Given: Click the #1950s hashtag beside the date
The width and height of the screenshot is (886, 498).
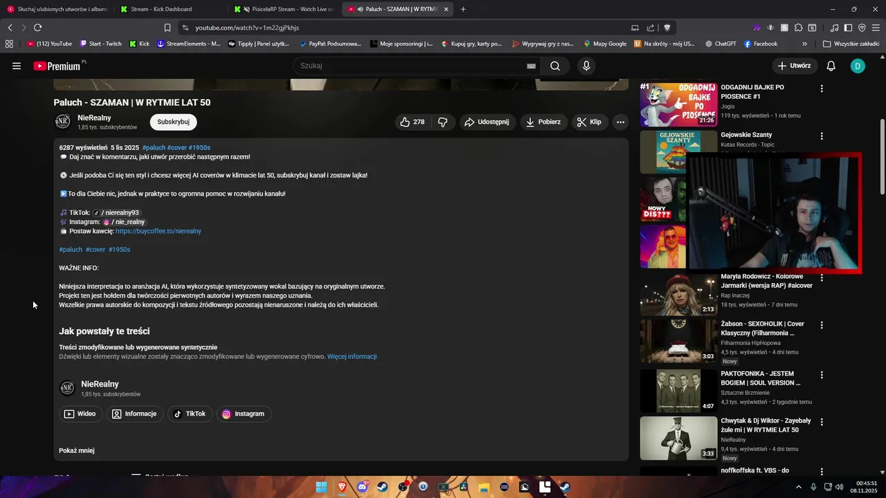Looking at the screenshot, I should (x=199, y=147).
